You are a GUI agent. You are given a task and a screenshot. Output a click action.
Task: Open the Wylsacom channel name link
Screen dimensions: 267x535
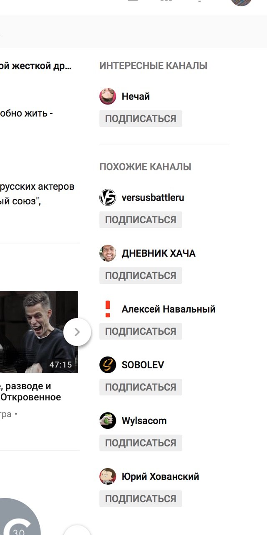pyautogui.click(x=144, y=421)
